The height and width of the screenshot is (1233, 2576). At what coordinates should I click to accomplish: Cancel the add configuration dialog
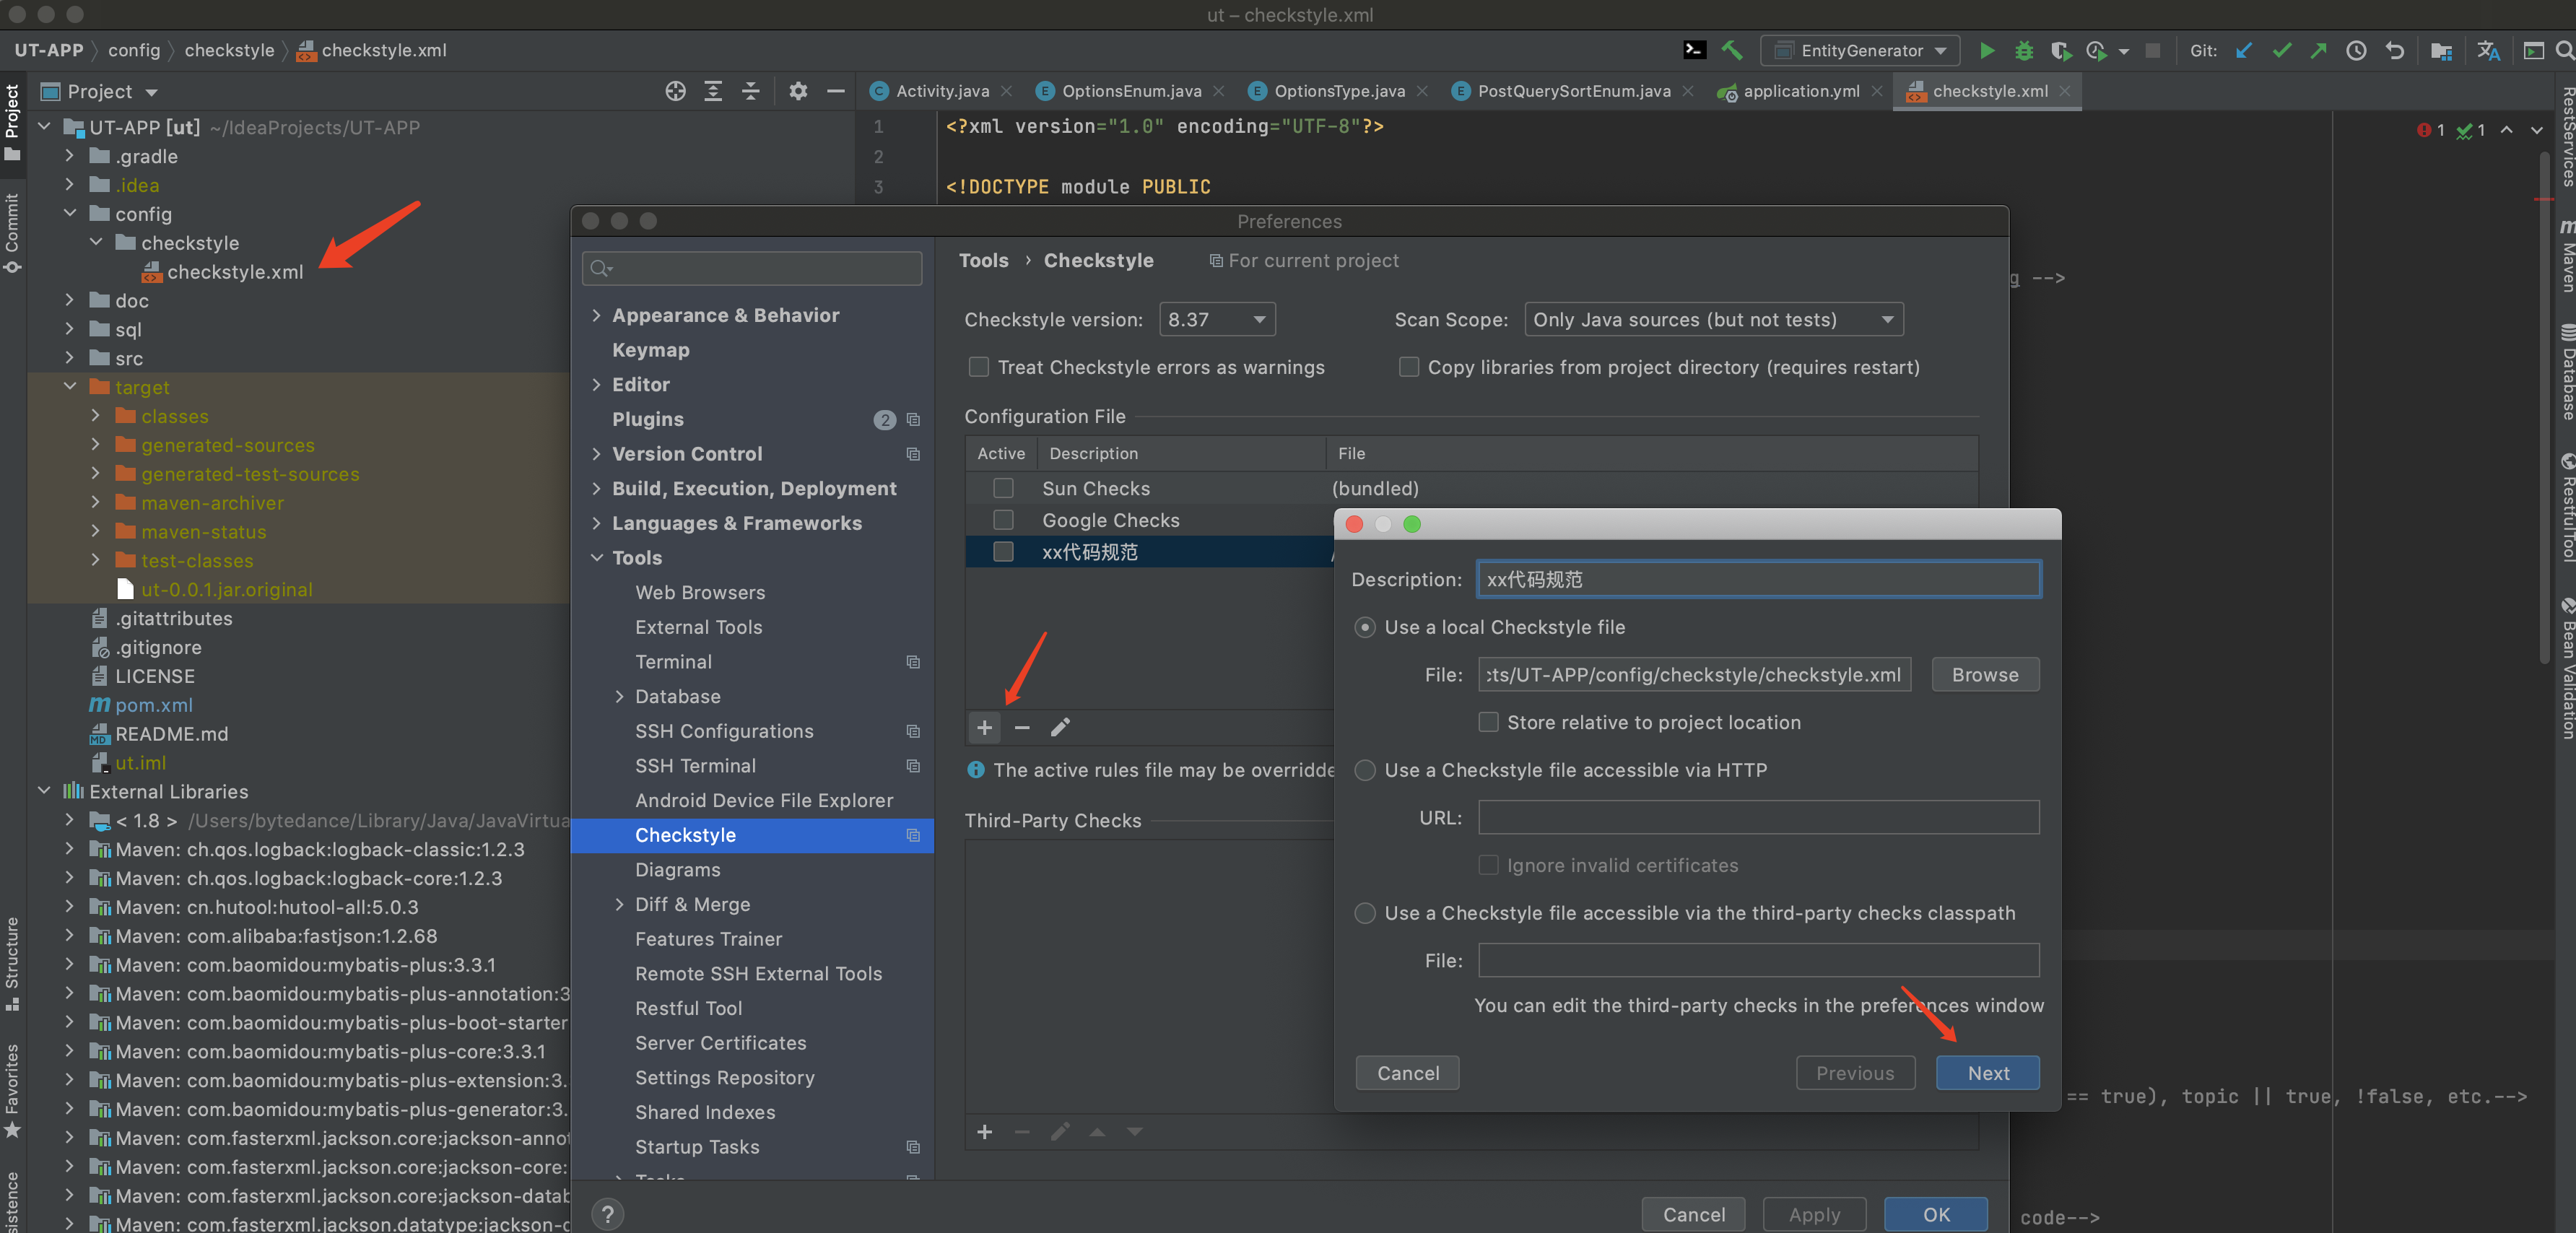tap(1407, 1073)
